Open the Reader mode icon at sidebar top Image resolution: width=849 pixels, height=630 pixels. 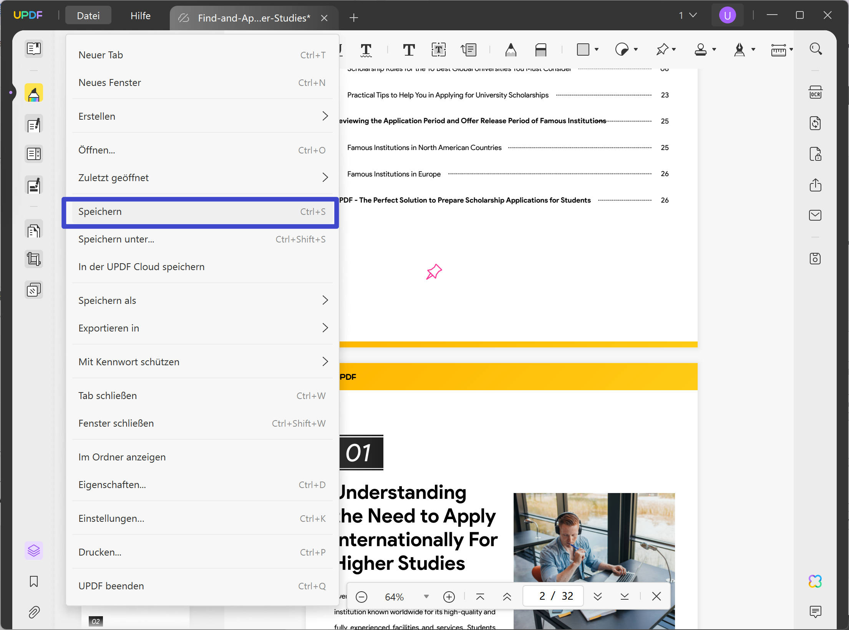coord(33,49)
